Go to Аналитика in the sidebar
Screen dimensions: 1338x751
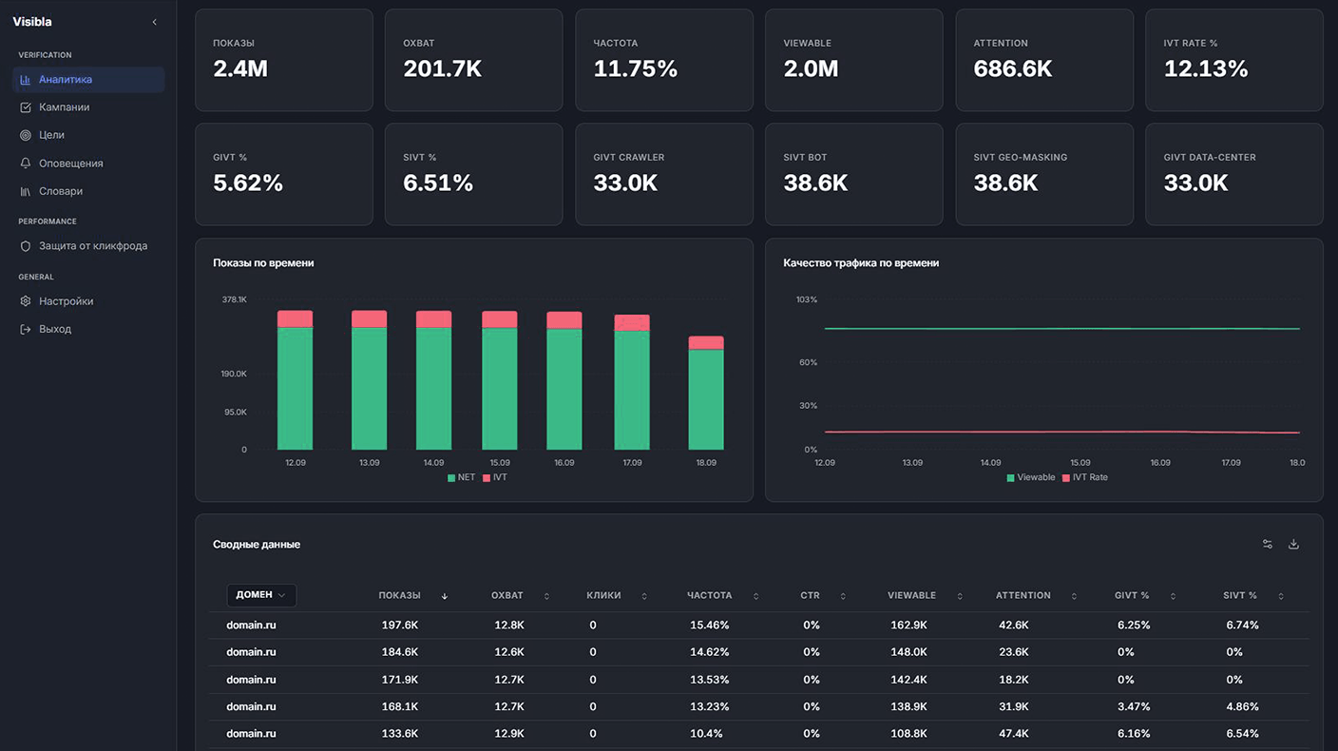point(88,80)
